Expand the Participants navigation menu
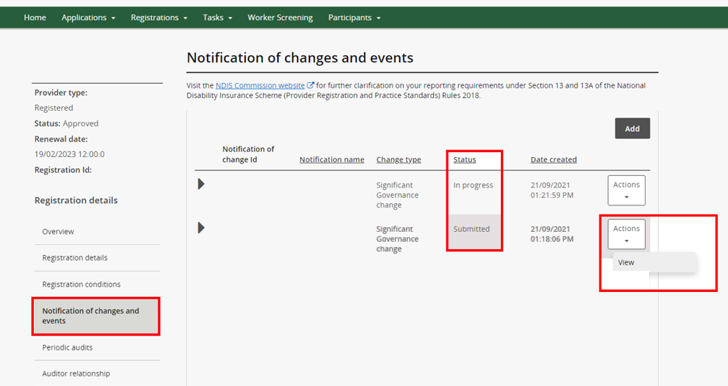Screen dimensions: 728x386 354,17
